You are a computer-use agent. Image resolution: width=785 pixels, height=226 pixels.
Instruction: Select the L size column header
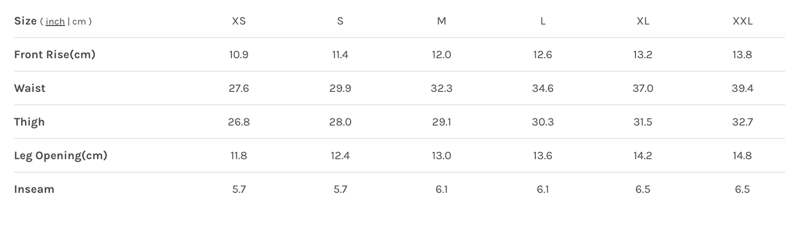click(543, 21)
